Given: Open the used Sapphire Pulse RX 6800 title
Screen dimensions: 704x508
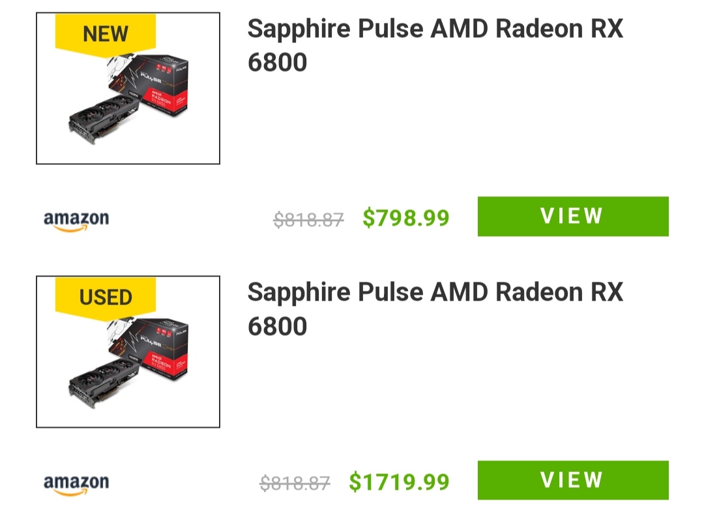Looking at the screenshot, I should [x=435, y=308].
